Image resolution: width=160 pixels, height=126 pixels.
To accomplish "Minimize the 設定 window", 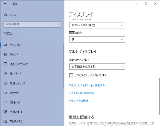I will [x=137, y=4].
